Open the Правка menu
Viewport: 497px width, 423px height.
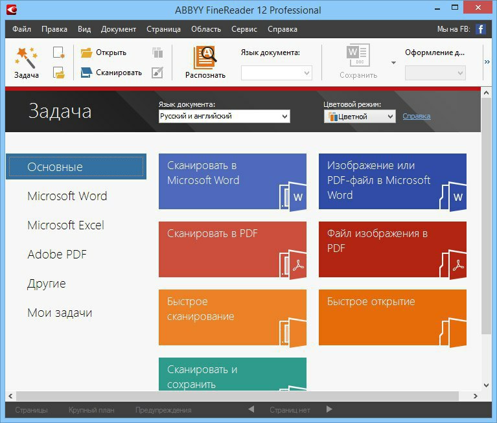(x=54, y=29)
